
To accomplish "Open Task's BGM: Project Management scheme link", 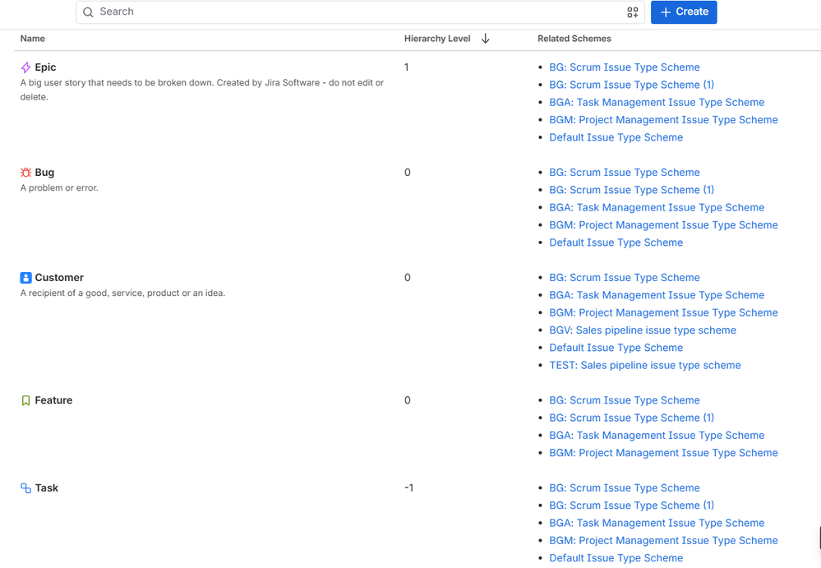I will 663,541.
